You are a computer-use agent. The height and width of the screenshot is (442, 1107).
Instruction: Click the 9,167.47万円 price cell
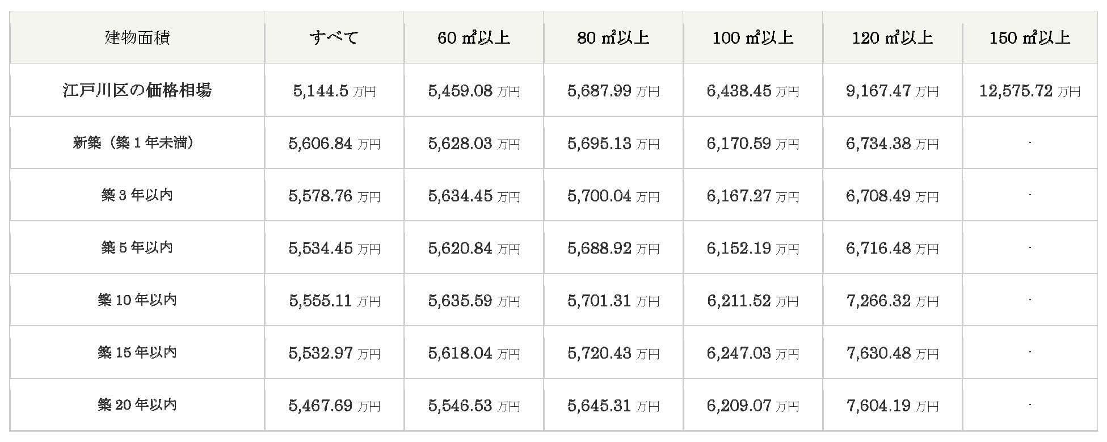(893, 91)
